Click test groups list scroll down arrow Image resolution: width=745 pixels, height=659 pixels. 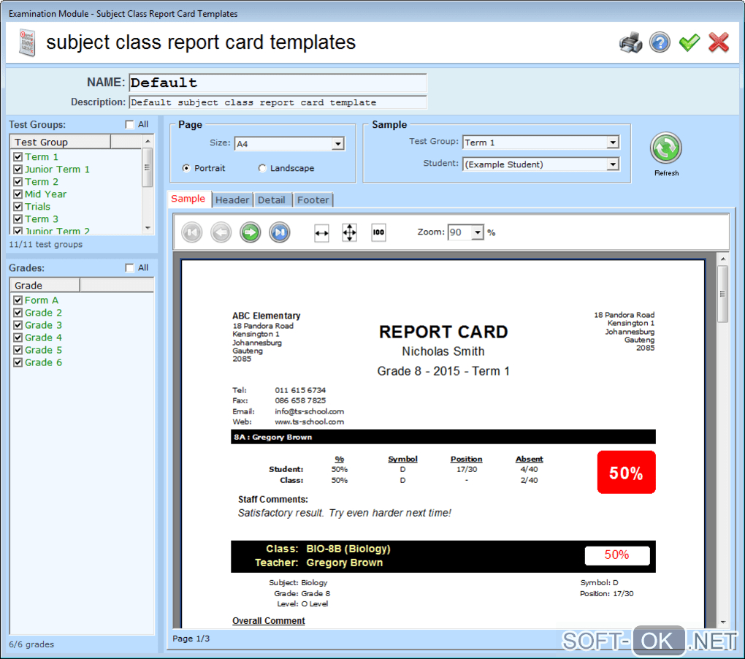click(x=148, y=228)
